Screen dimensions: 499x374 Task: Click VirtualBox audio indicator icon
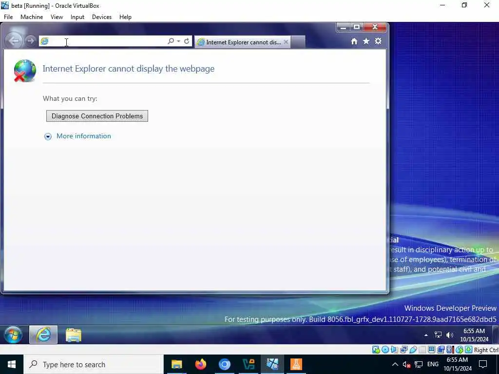click(x=394, y=350)
